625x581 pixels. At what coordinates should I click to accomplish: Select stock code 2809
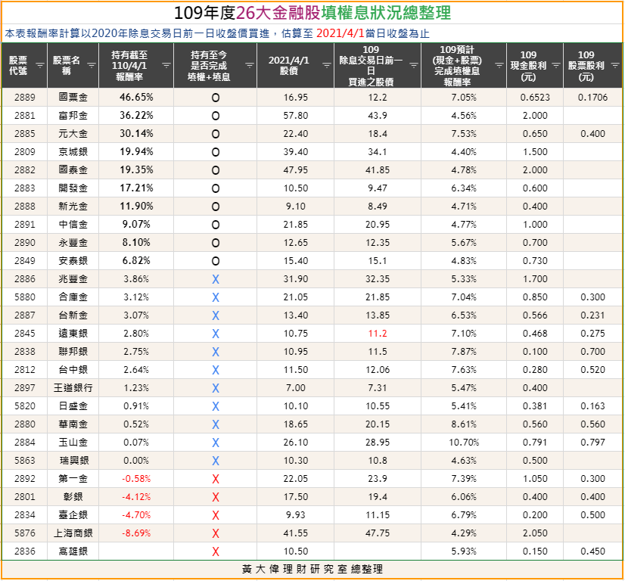pyautogui.click(x=25, y=152)
